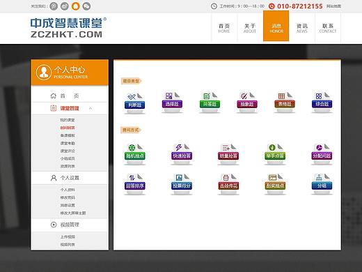
Task: Choose the 投票得分 voting score icon
Action: click(x=182, y=184)
